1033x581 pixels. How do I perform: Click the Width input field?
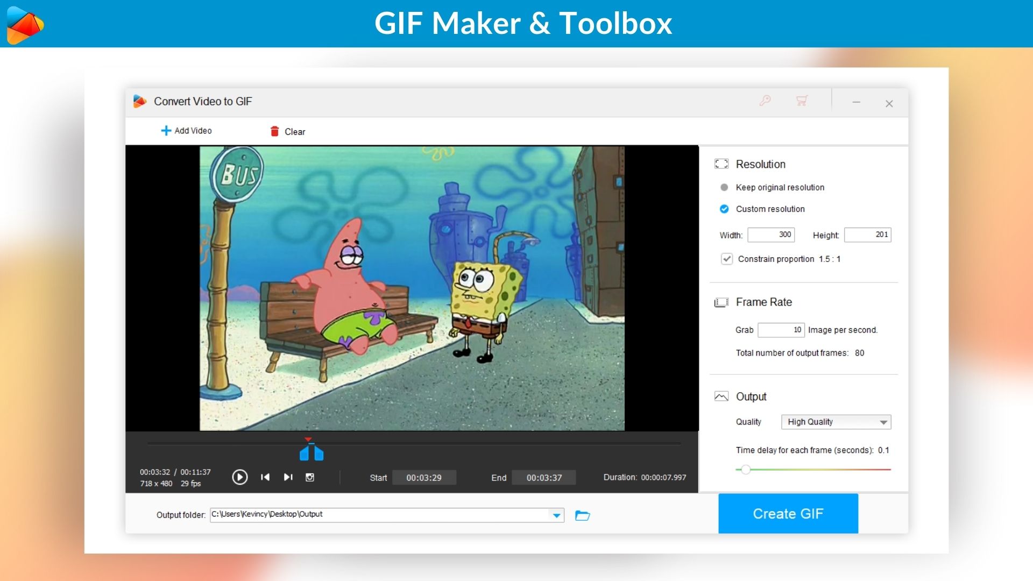pyautogui.click(x=771, y=235)
